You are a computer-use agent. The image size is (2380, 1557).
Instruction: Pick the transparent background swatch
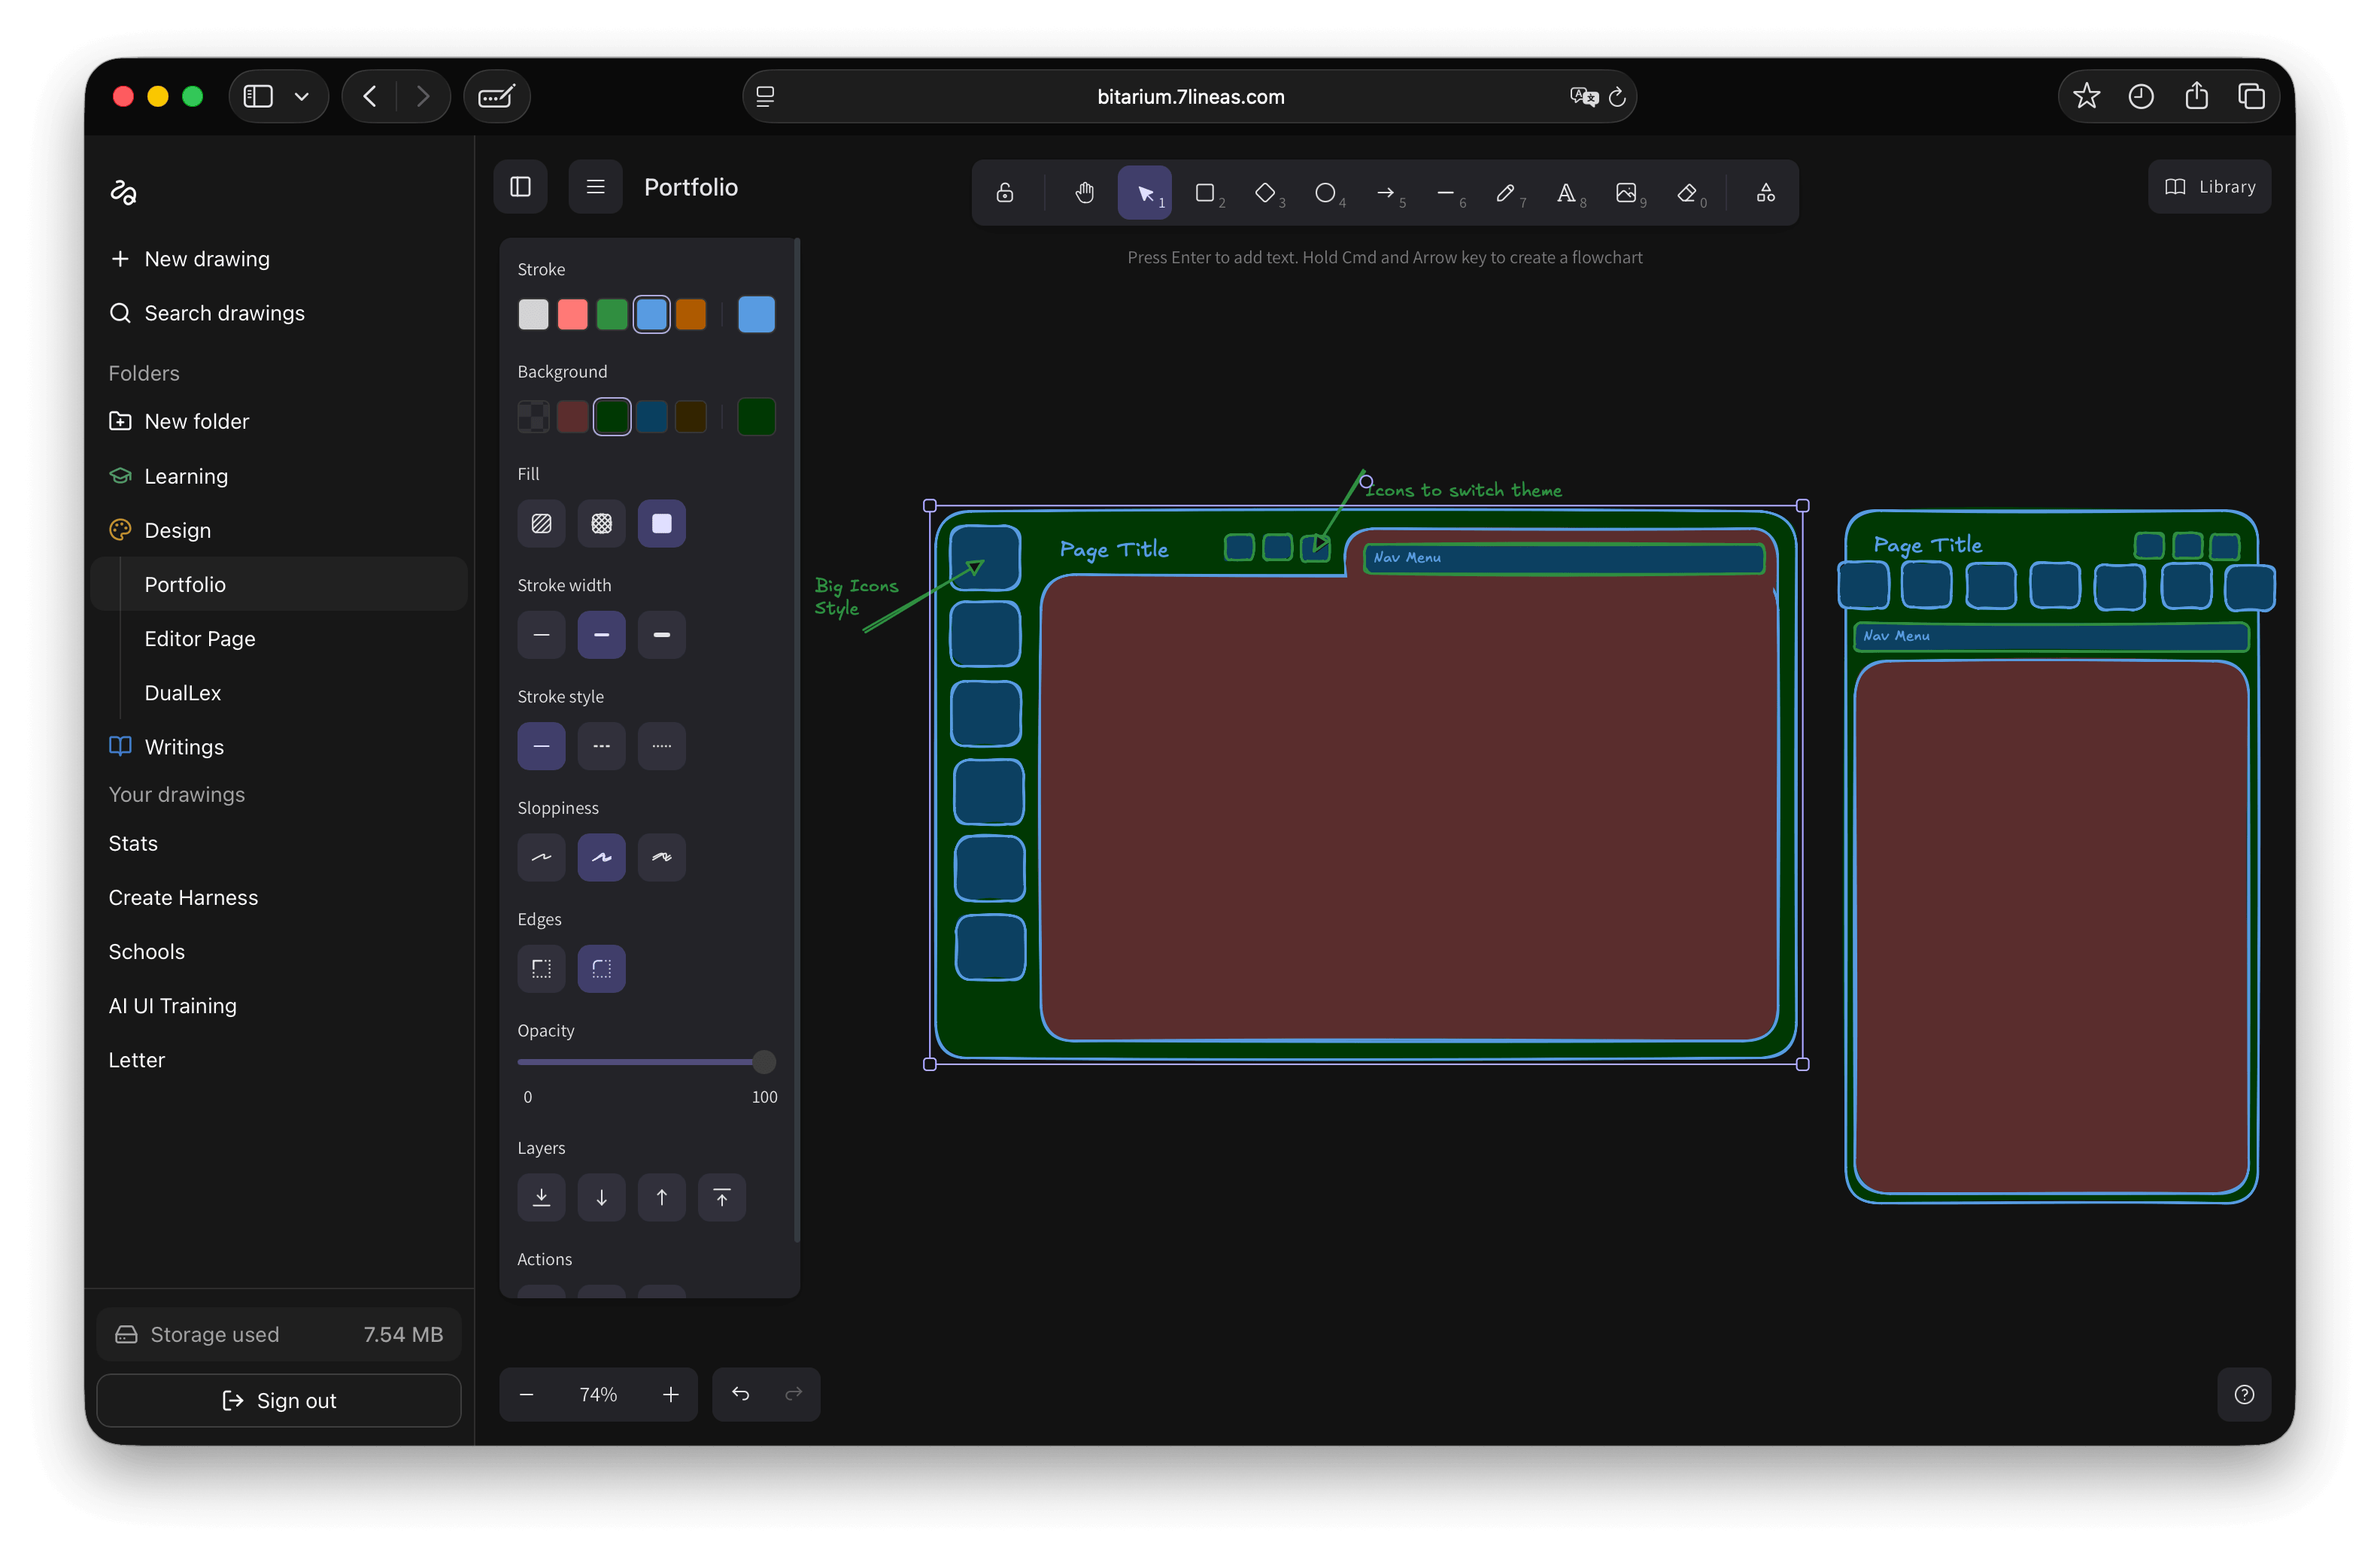[x=533, y=416]
